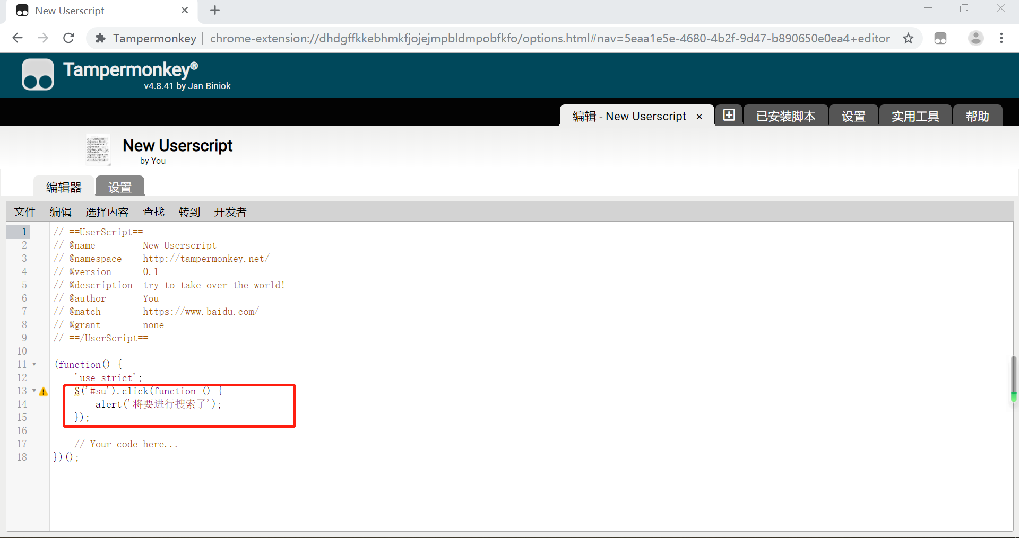1019x538 pixels.
Task: Switch to the 编辑器 tab
Action: 63,187
